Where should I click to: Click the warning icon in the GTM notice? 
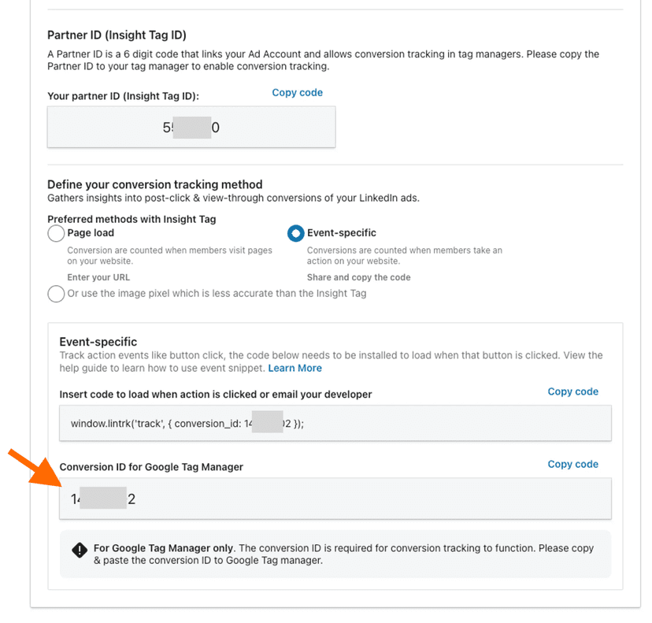coord(80,550)
